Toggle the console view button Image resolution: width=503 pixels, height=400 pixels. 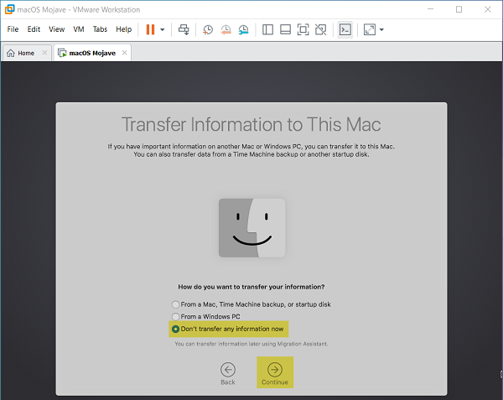tap(345, 30)
